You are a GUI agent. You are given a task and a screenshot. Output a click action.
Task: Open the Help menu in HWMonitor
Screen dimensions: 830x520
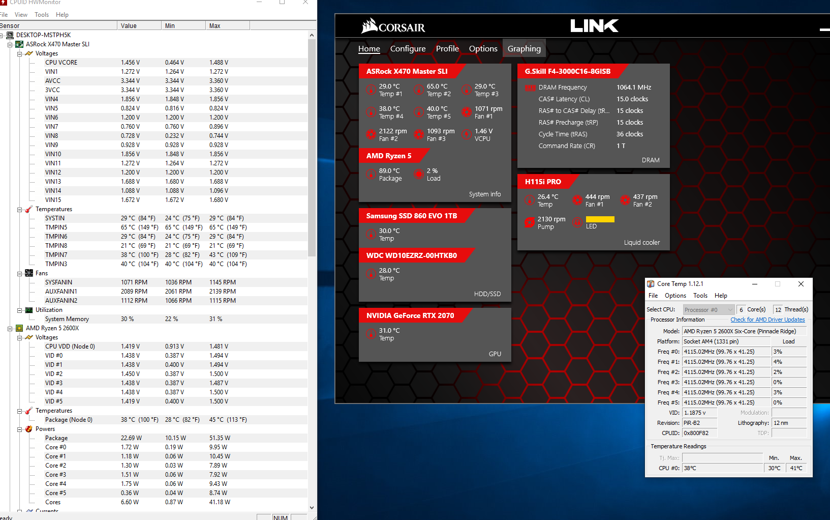point(62,15)
